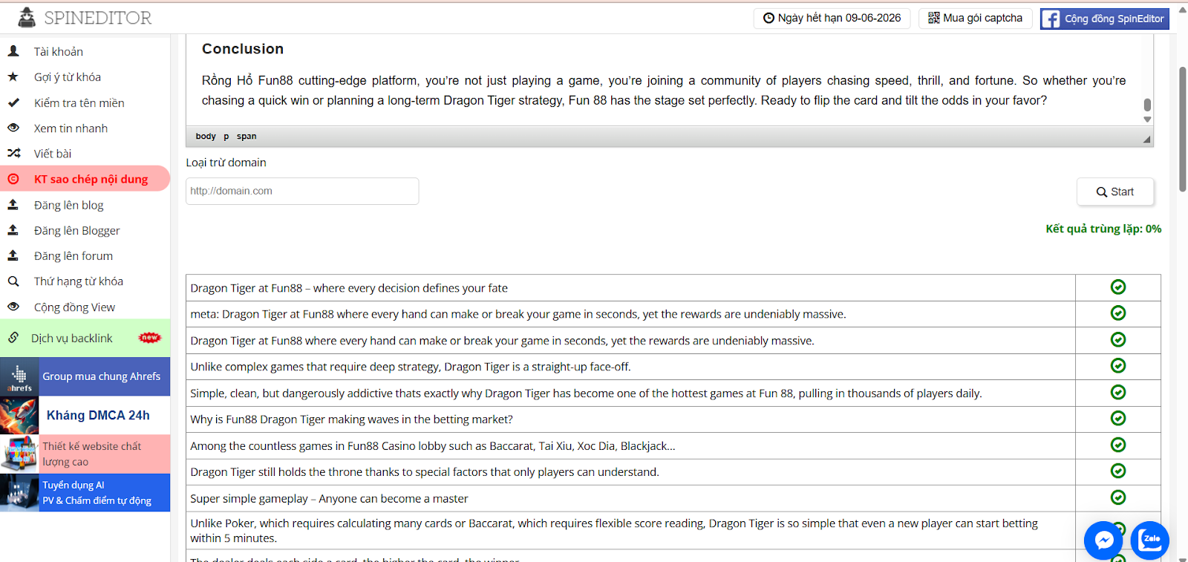Image resolution: width=1188 pixels, height=562 pixels.
Task: Click the green check for 'Dragon Tiger still holds the throne' row
Action: [x=1118, y=471]
